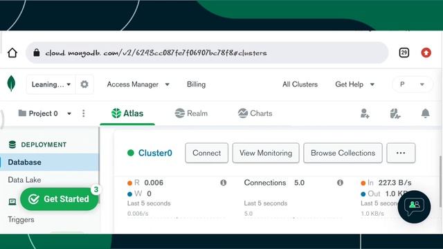Click the DEPLOYMENT section heading
This screenshot has height=249, width=443.
(x=44, y=145)
